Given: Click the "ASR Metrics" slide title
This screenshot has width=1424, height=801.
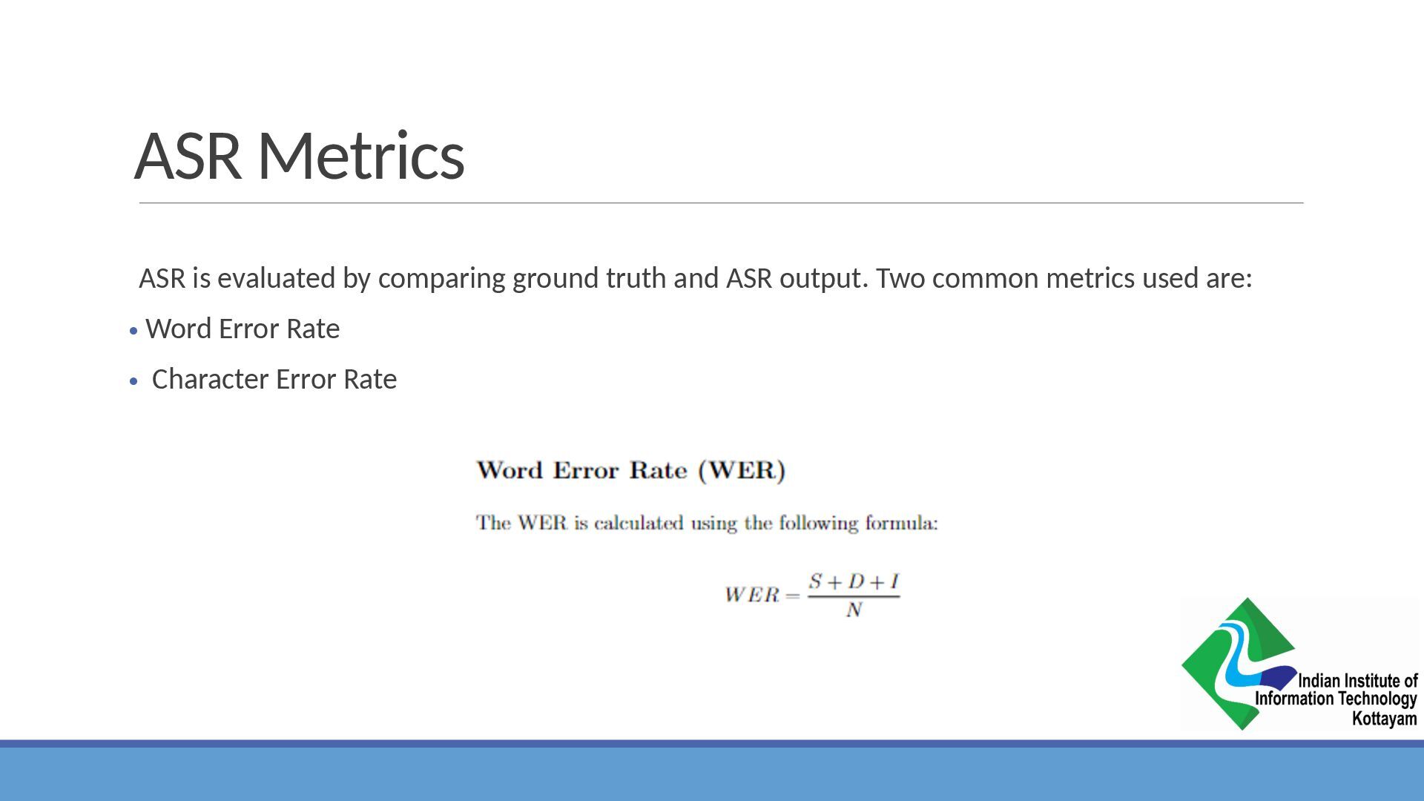Looking at the screenshot, I should (x=299, y=156).
